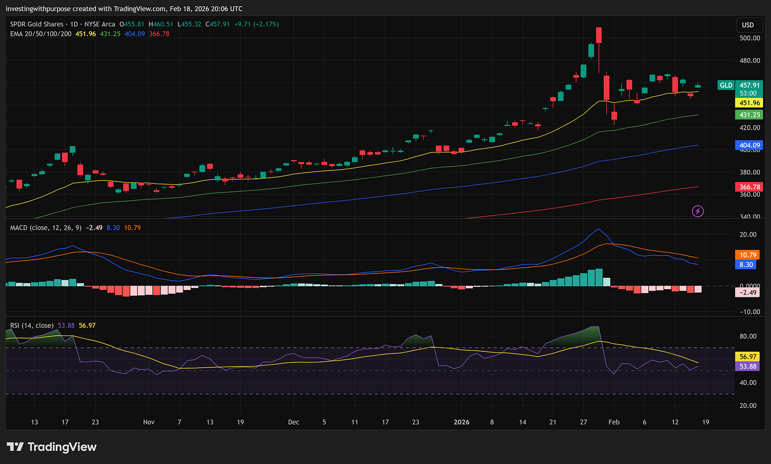Click the RSI (14, close) indicator legend
This screenshot has height=464, width=771.
coord(32,325)
